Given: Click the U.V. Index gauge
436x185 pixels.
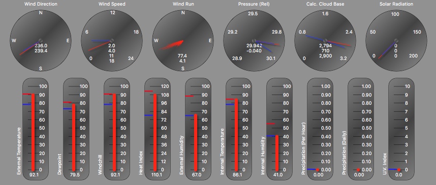Looking at the screenshot, I should (401, 129).
